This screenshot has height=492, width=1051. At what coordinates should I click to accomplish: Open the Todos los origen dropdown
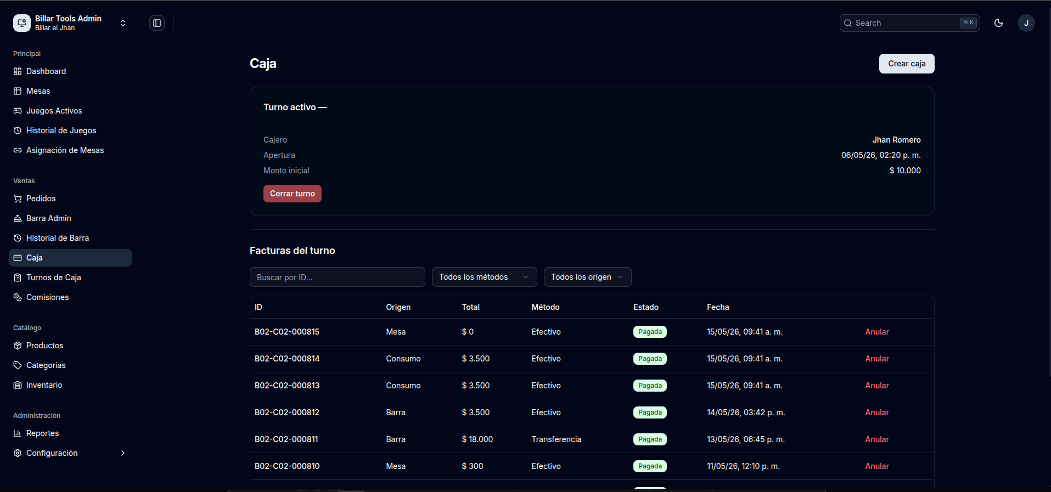pos(588,277)
